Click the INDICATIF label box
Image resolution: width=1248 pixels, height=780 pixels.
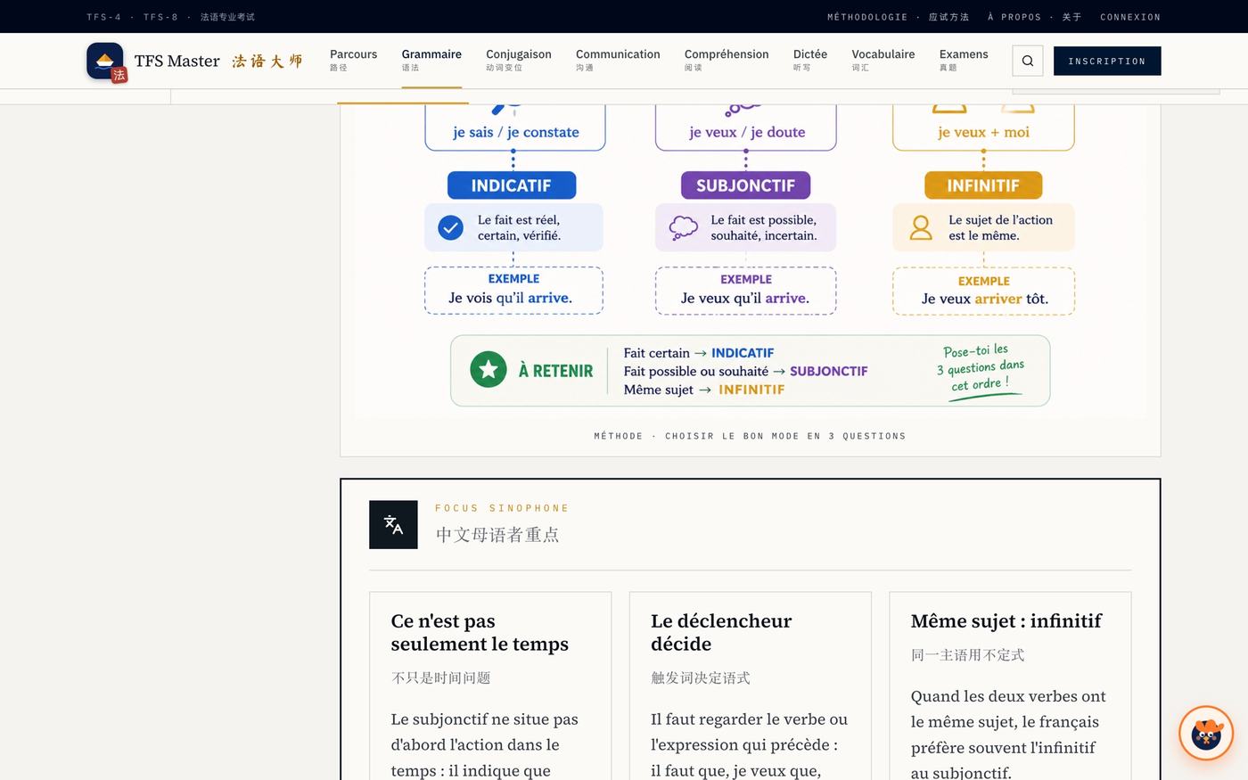[512, 185]
